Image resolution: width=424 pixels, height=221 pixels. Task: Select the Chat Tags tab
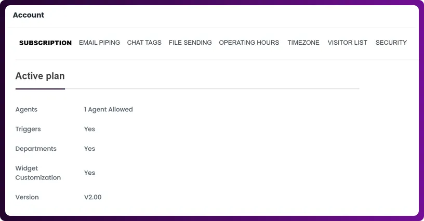coord(144,43)
